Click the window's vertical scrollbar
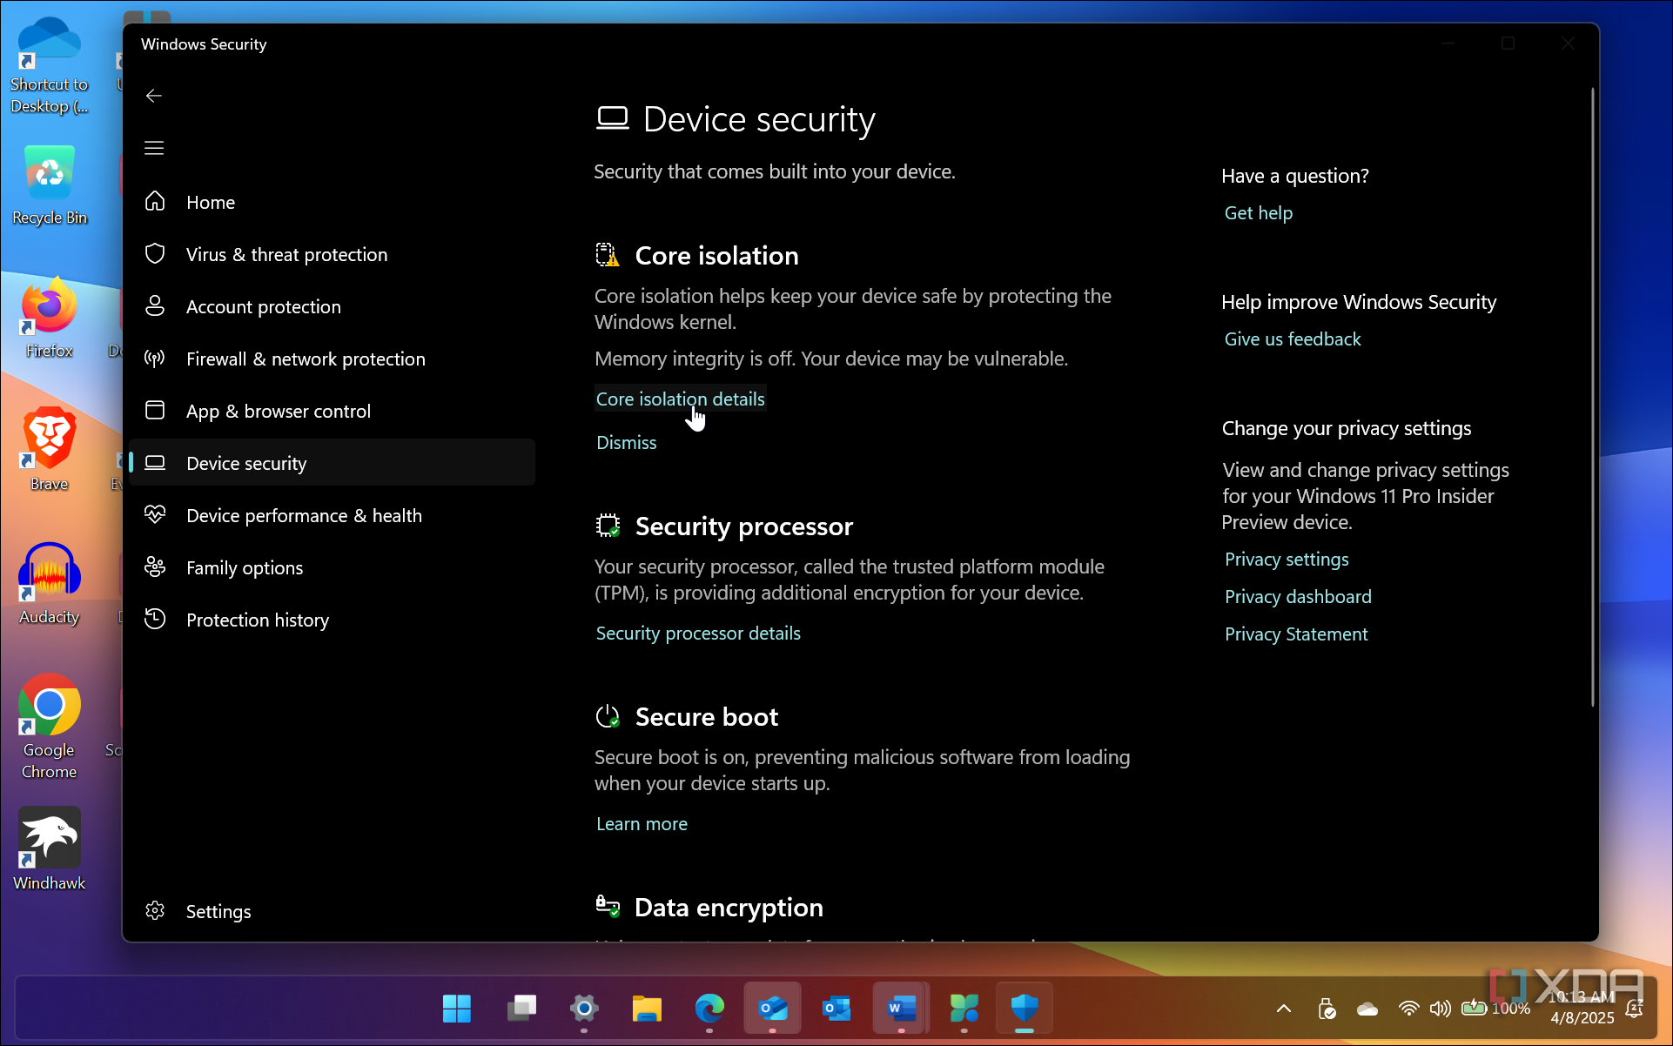 [x=1592, y=396]
